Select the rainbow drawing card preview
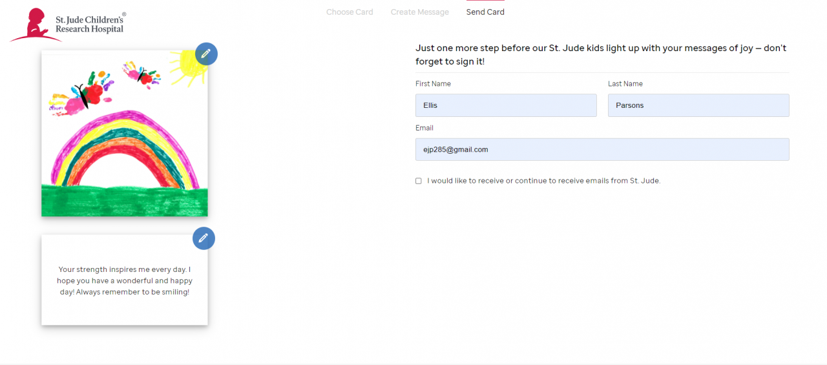The height and width of the screenshot is (365, 827). point(125,149)
